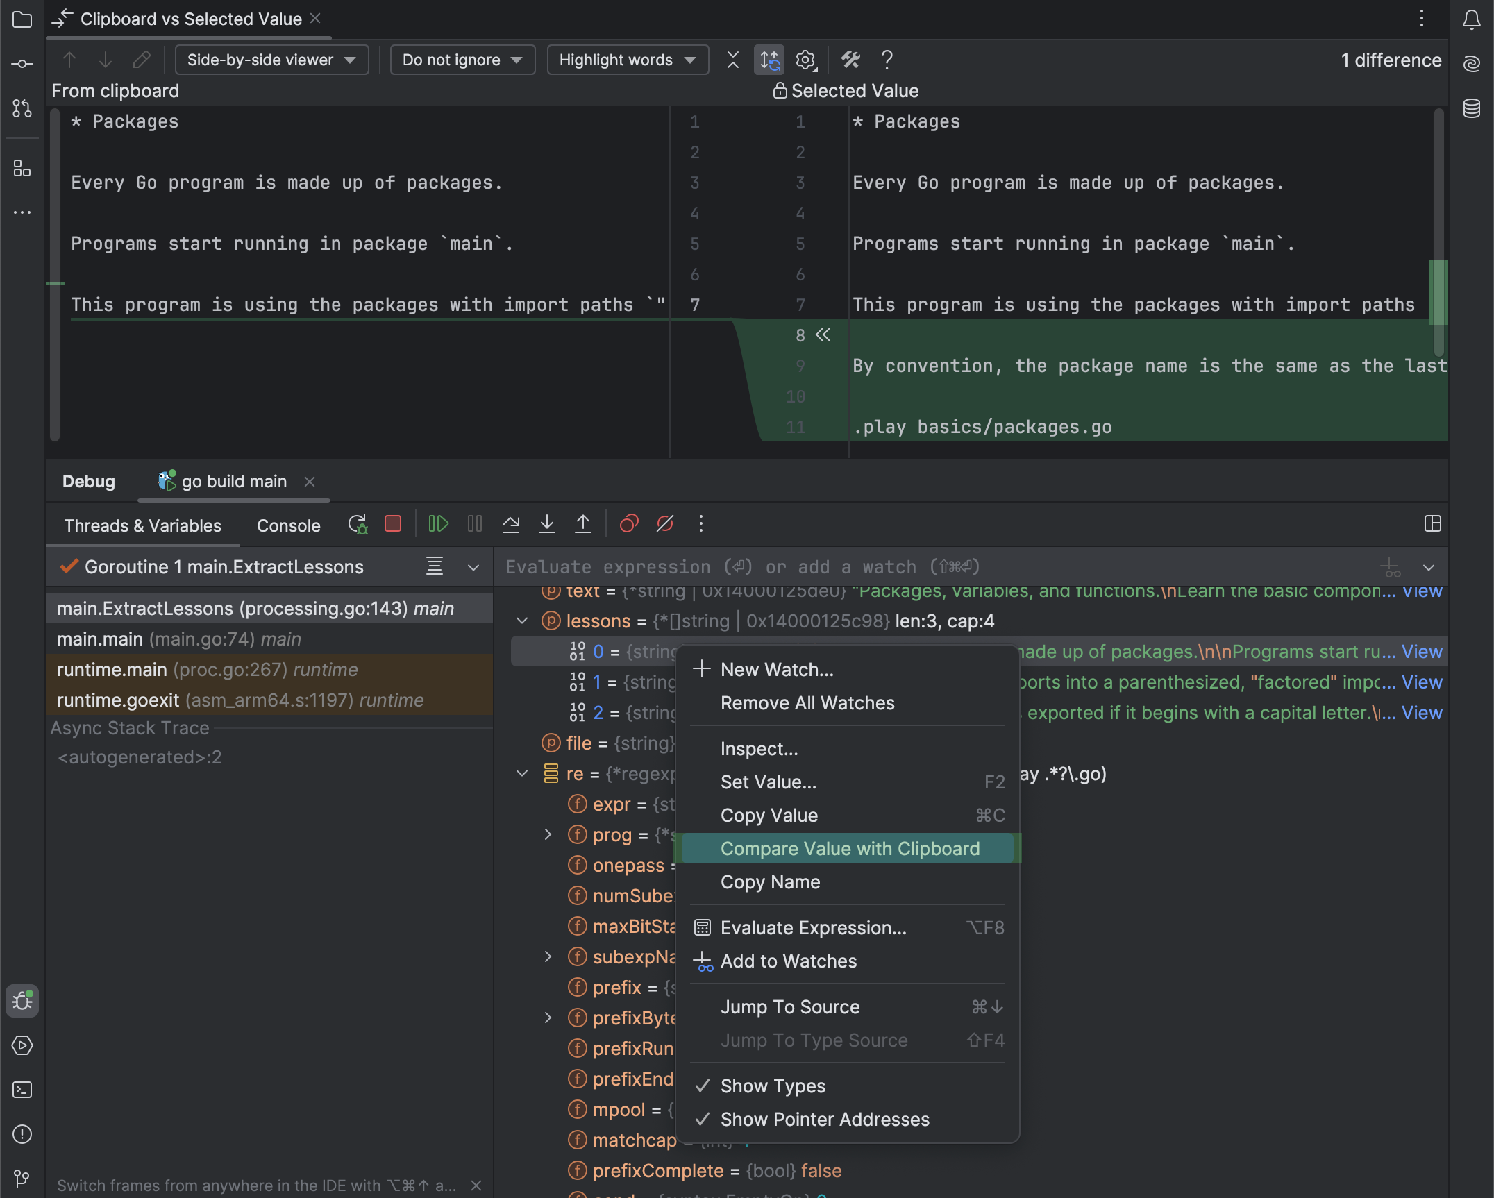1494x1198 pixels.
Task: Click View link for lessons item 2
Action: pos(1422,712)
